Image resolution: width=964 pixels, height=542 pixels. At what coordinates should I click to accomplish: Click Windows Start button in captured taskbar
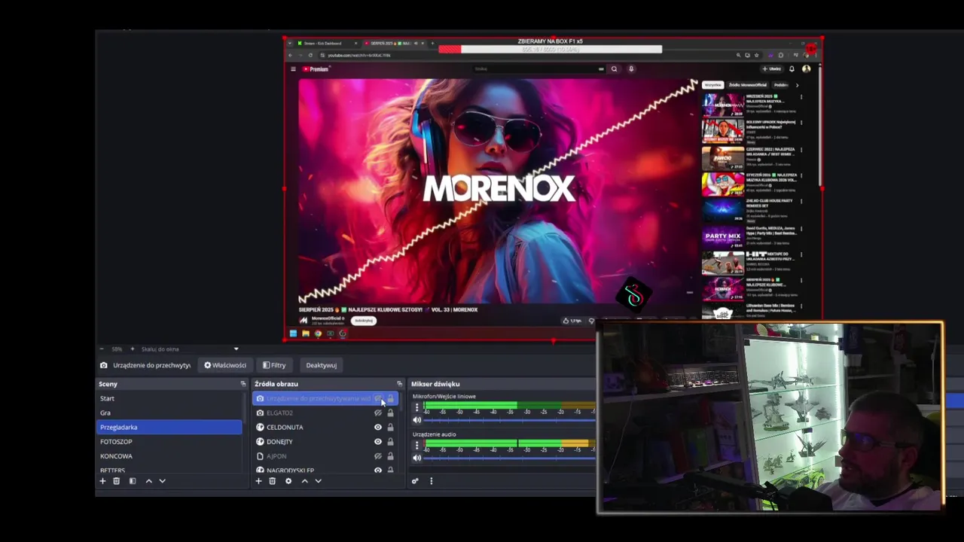click(x=293, y=333)
